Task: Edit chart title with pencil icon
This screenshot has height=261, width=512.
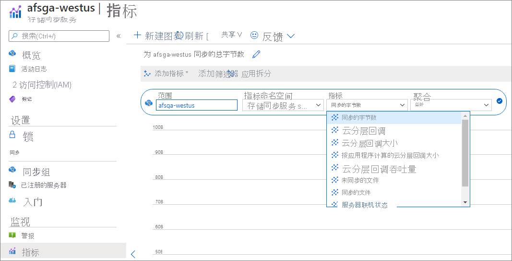Action: point(257,54)
